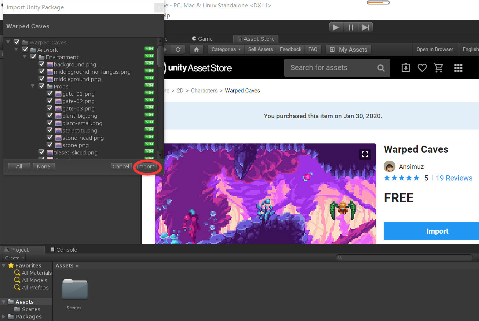This screenshot has height=321, width=479.
Task: Click the Artwork folder icon in package tree
Action: (x=33, y=50)
